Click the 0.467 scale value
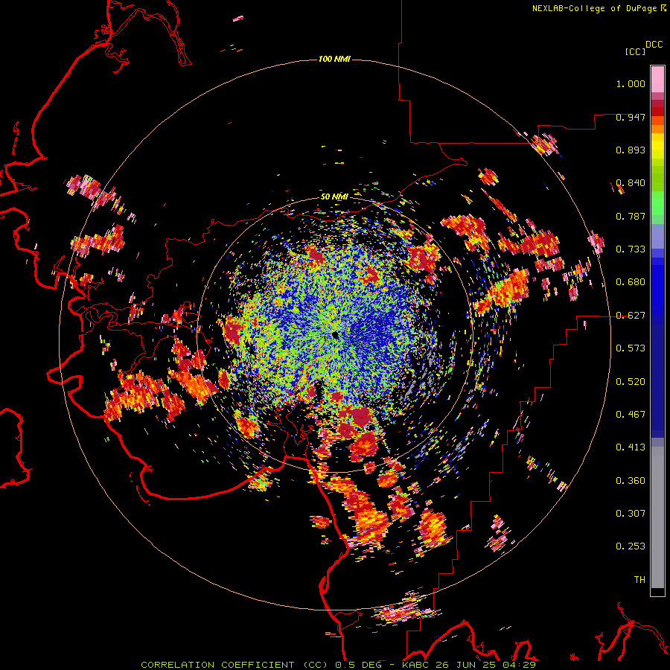 click(x=631, y=415)
